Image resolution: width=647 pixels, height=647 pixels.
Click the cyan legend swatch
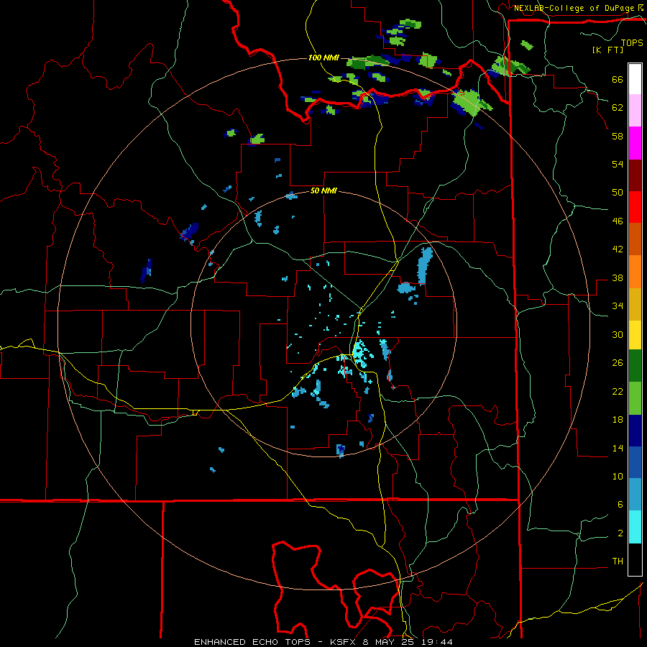(635, 527)
